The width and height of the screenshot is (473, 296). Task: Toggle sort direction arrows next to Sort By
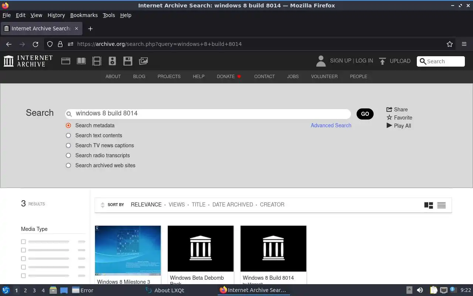103,205
